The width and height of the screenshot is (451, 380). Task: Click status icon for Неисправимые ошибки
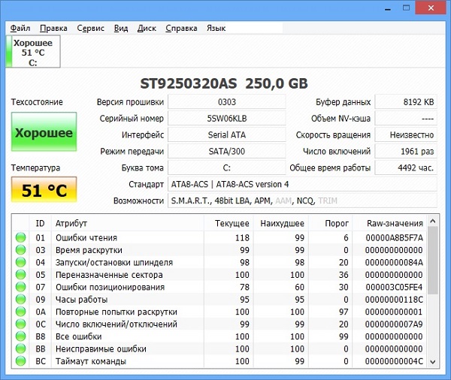[21, 348]
